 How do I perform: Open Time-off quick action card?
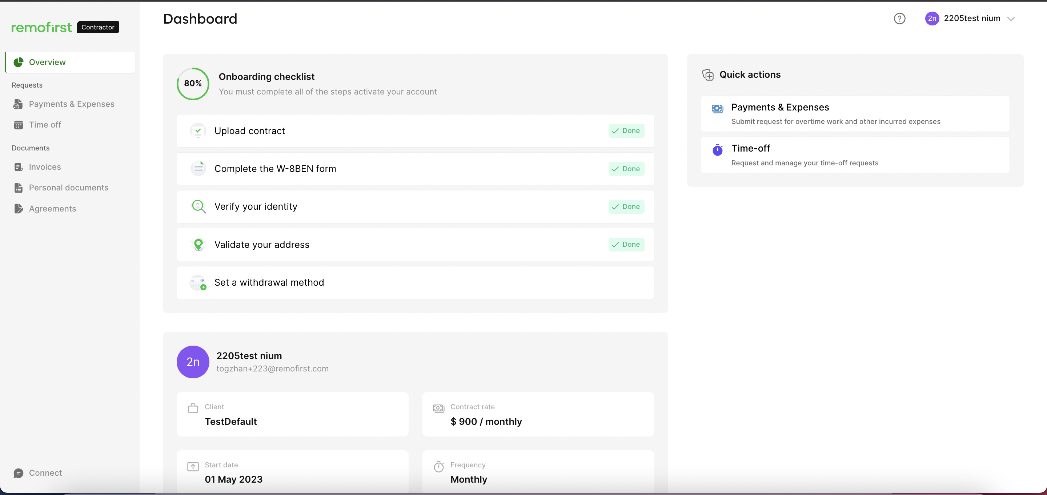pos(855,155)
